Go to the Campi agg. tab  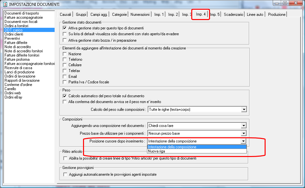(x=99, y=15)
